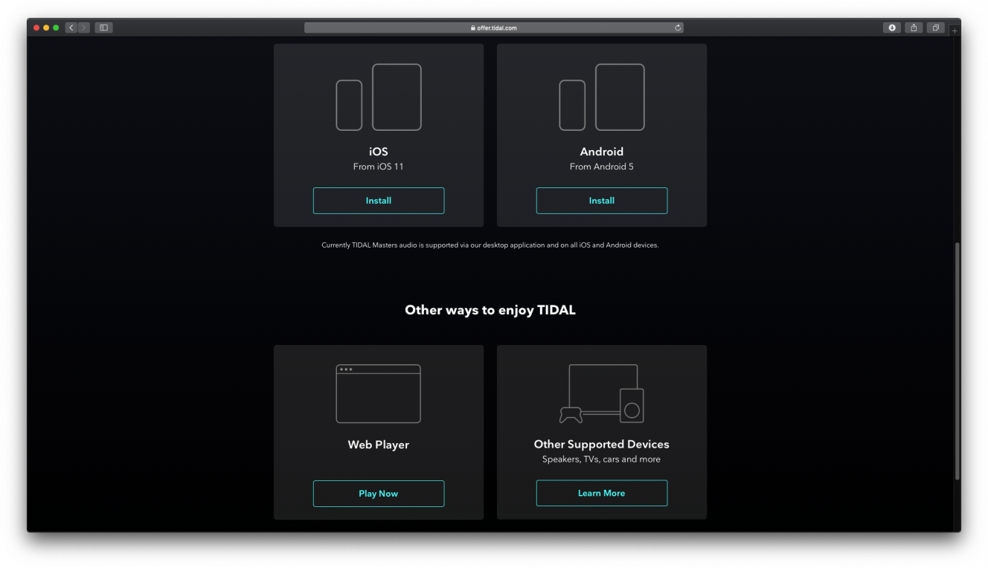Viewport: 988px width, 568px height.
Task: Install the iOS app
Action: pos(378,201)
